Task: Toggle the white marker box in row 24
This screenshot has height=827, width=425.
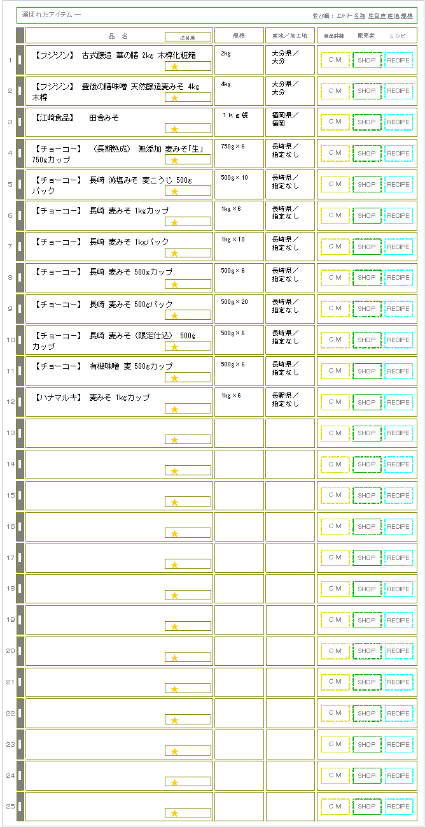Action: click(x=20, y=775)
